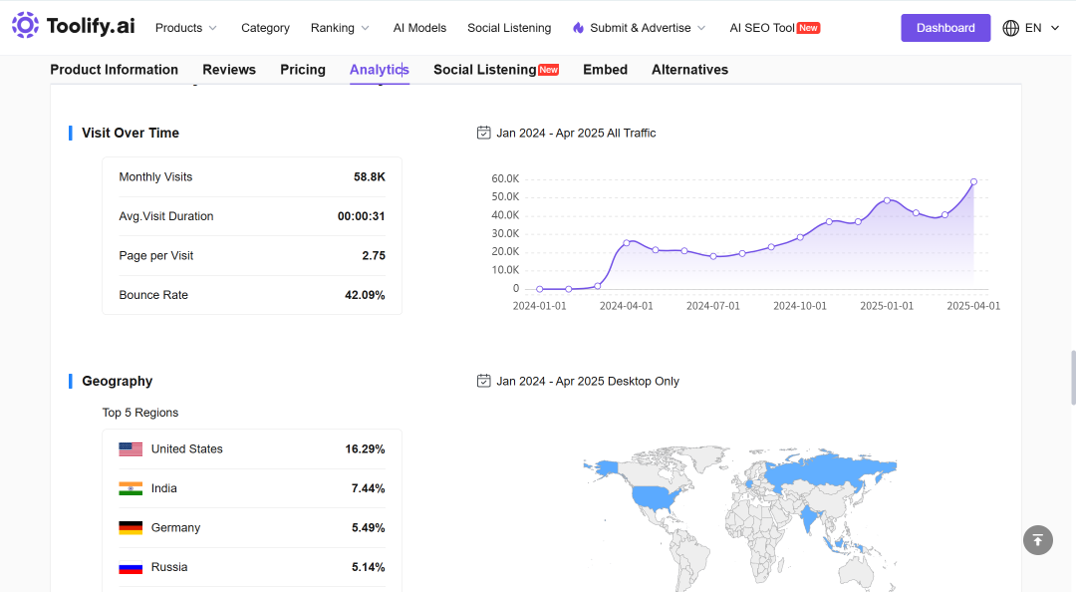Click the Russia flag icon
Screen dimensions: 1076x592
click(x=131, y=567)
